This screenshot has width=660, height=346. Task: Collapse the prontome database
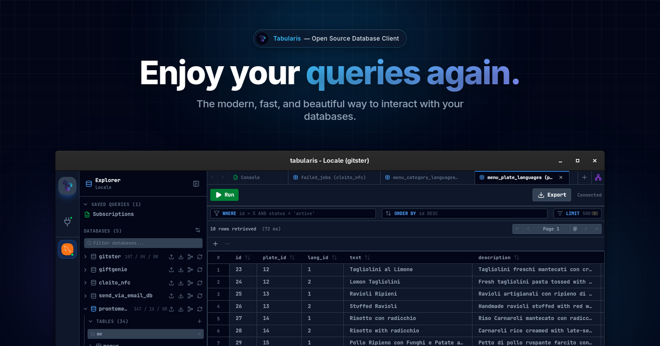(x=85, y=309)
